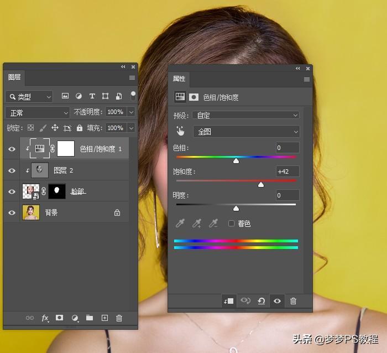Image resolution: width=387 pixels, height=353 pixels.
Task: Toggle visibility of 图层 2 layer
Action: 12,170
